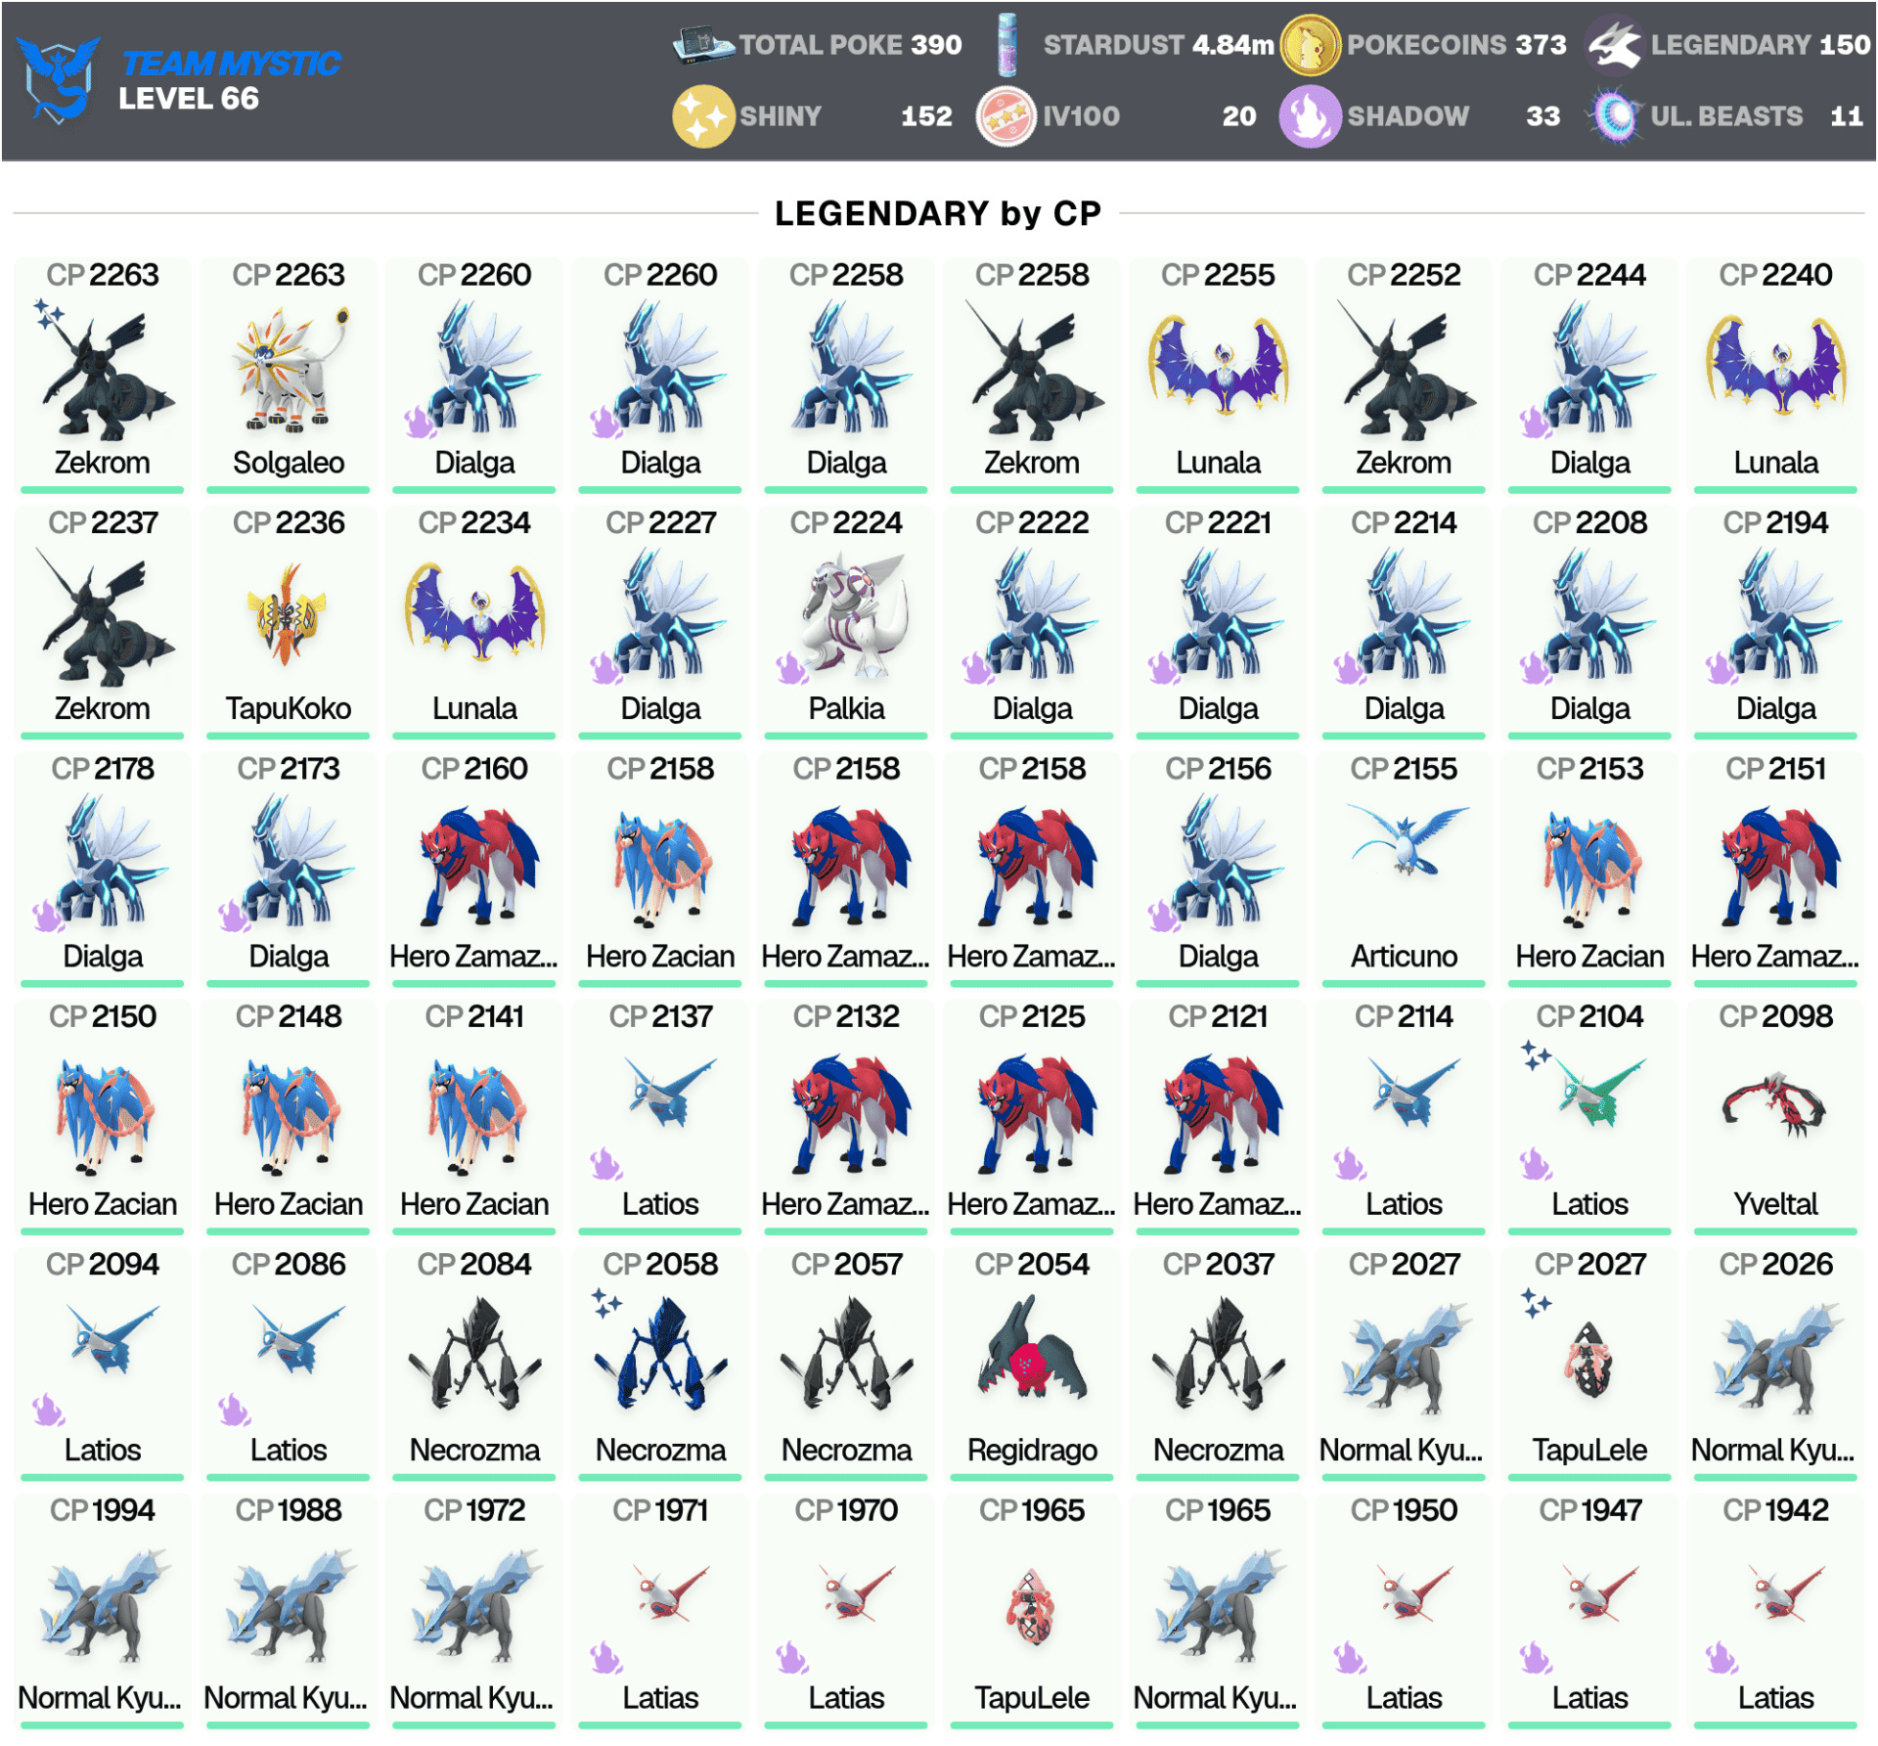Viewport: 1878px width, 1746px height.
Task: Click the TEAM MYSTIC title text
Action: (x=231, y=64)
